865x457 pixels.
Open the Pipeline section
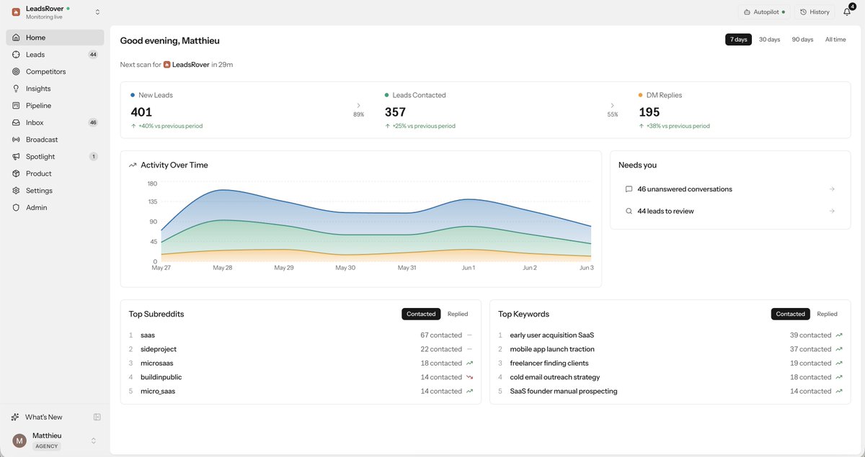[55, 106]
